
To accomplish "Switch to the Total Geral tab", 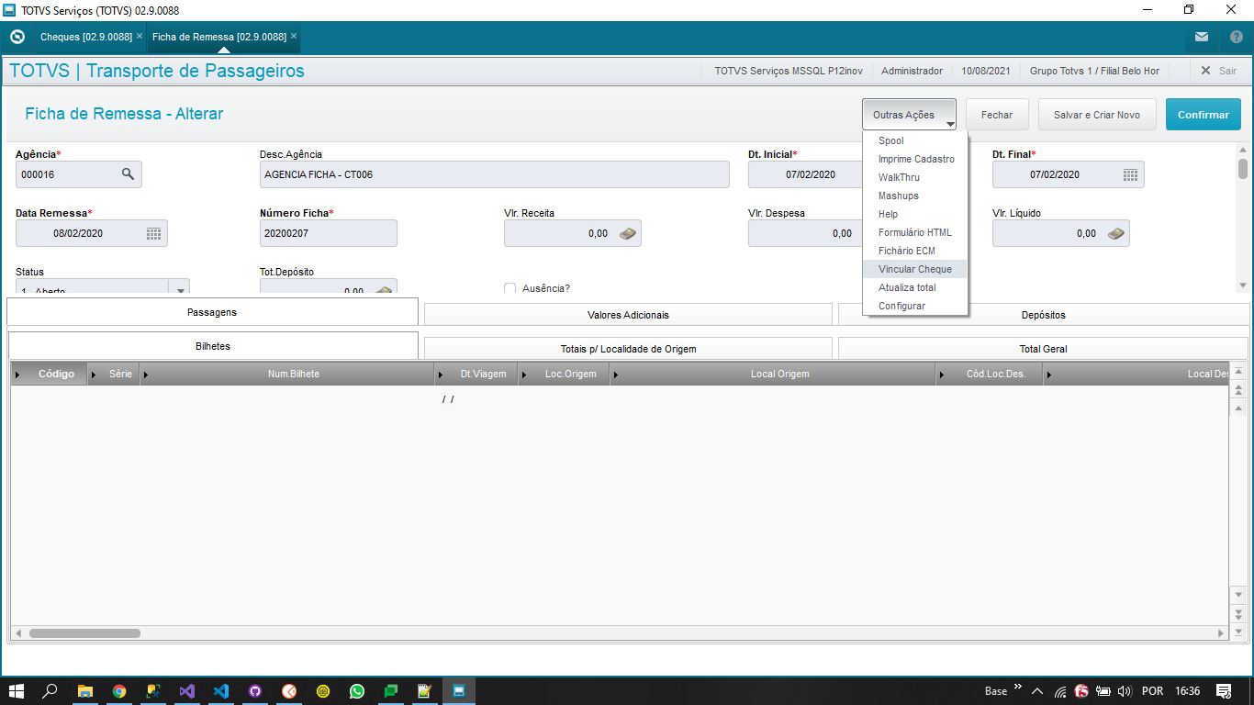I will (1043, 349).
